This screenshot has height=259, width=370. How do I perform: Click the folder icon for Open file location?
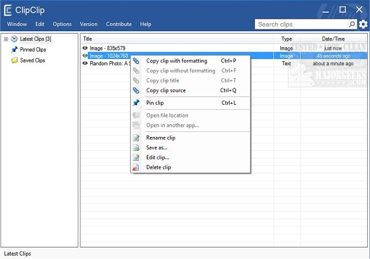(136, 116)
